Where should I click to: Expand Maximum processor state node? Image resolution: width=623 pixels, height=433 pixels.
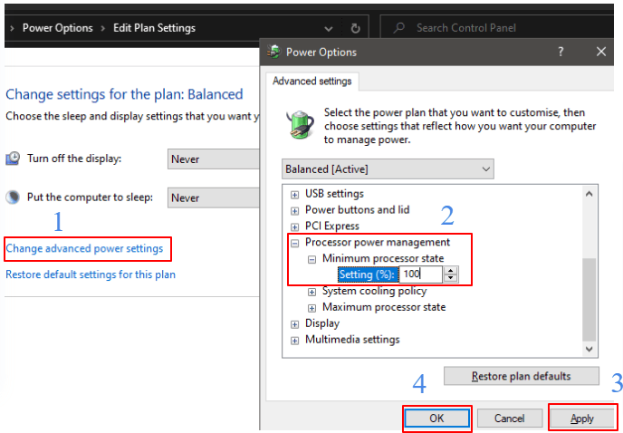coord(312,309)
